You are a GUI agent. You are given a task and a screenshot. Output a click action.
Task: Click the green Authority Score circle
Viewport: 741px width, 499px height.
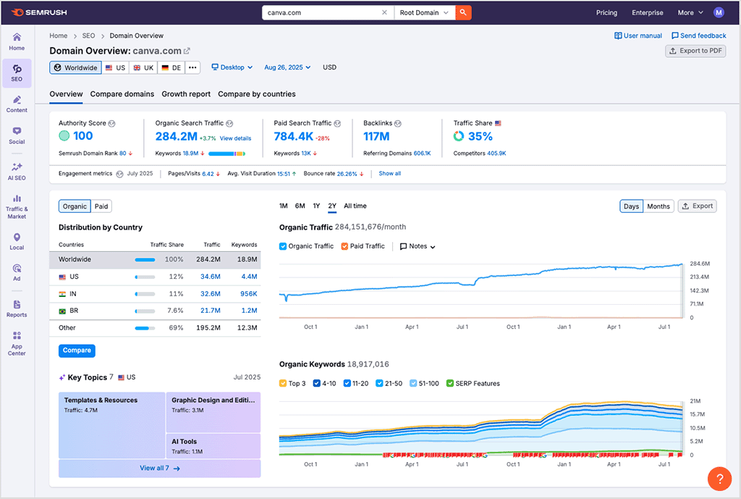64,136
